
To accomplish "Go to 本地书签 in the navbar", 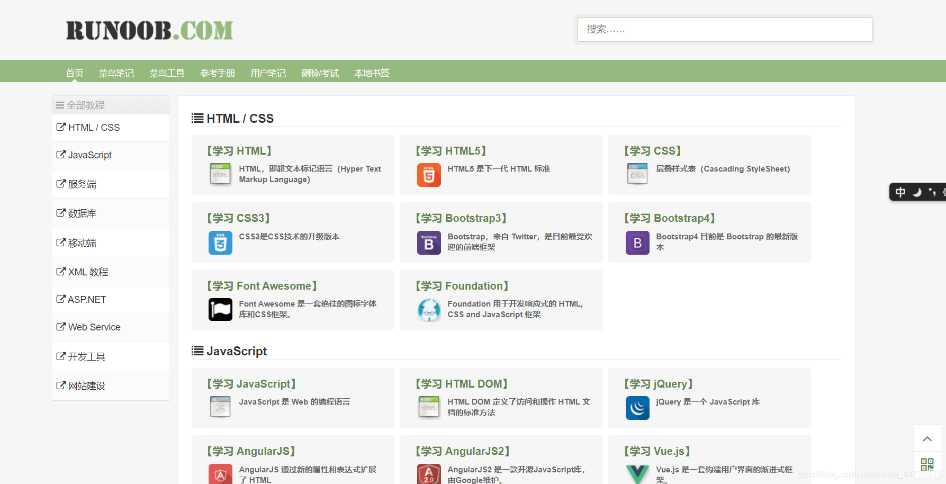I will 372,73.
